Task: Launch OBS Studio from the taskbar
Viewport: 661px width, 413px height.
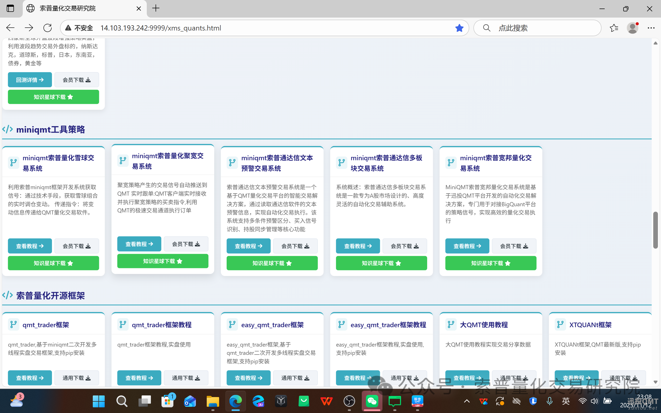Action: (x=349, y=401)
